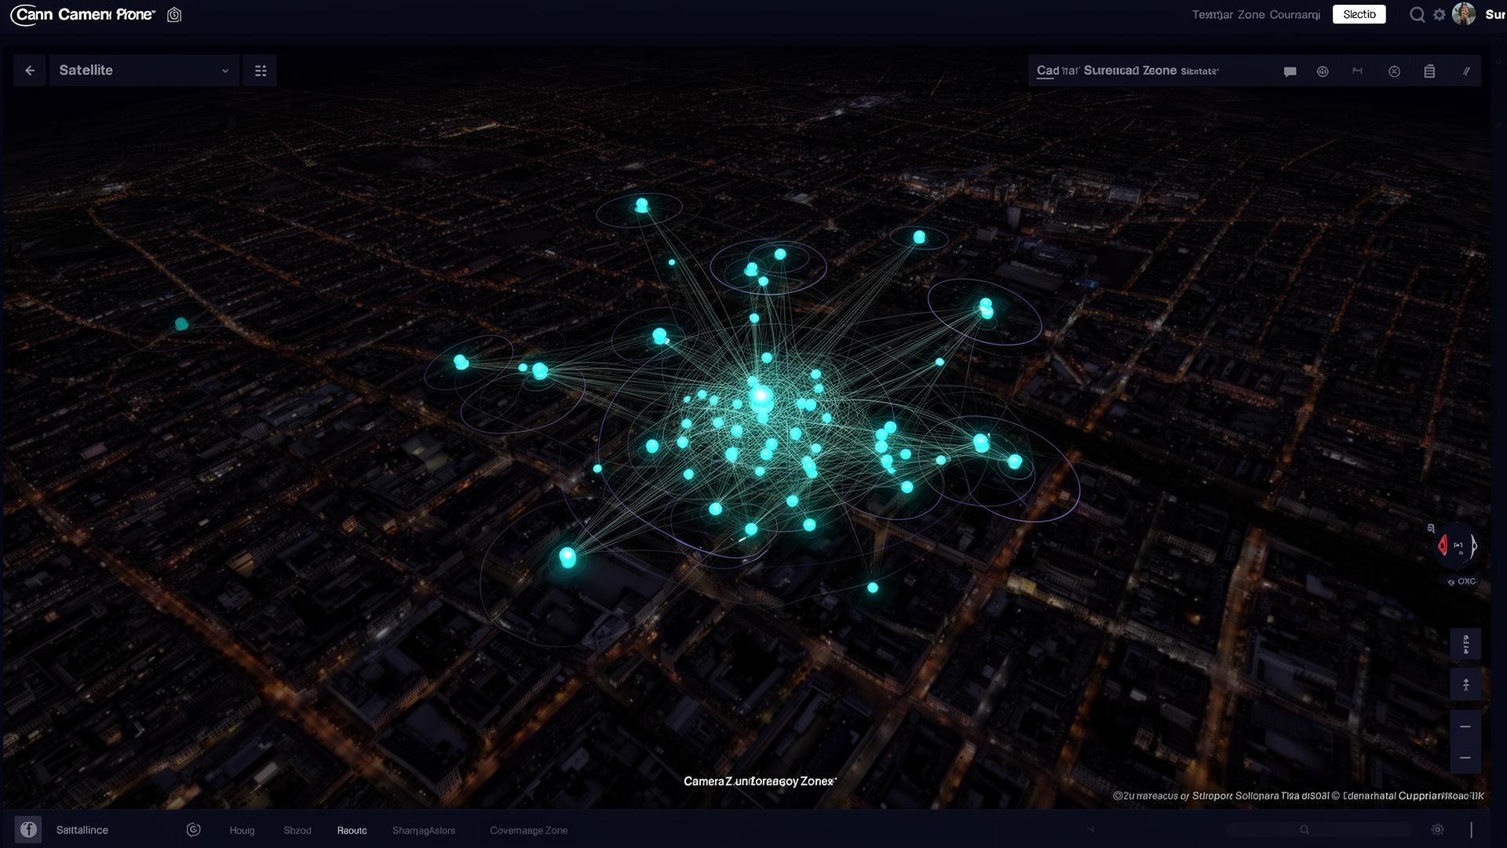Click the search magnifier in the top-right header
The width and height of the screenshot is (1507, 848).
tap(1416, 14)
